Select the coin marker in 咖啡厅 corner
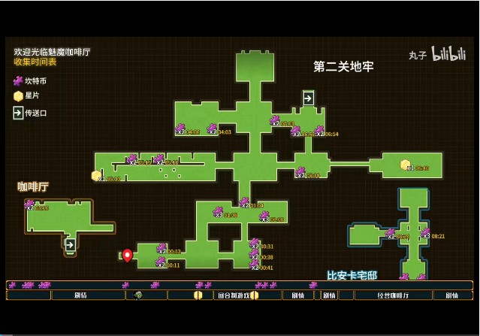The width and height of the screenshot is (480, 336). (29, 204)
